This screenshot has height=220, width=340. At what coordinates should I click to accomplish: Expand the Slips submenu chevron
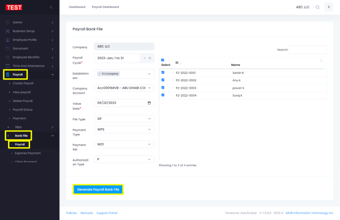(53, 127)
